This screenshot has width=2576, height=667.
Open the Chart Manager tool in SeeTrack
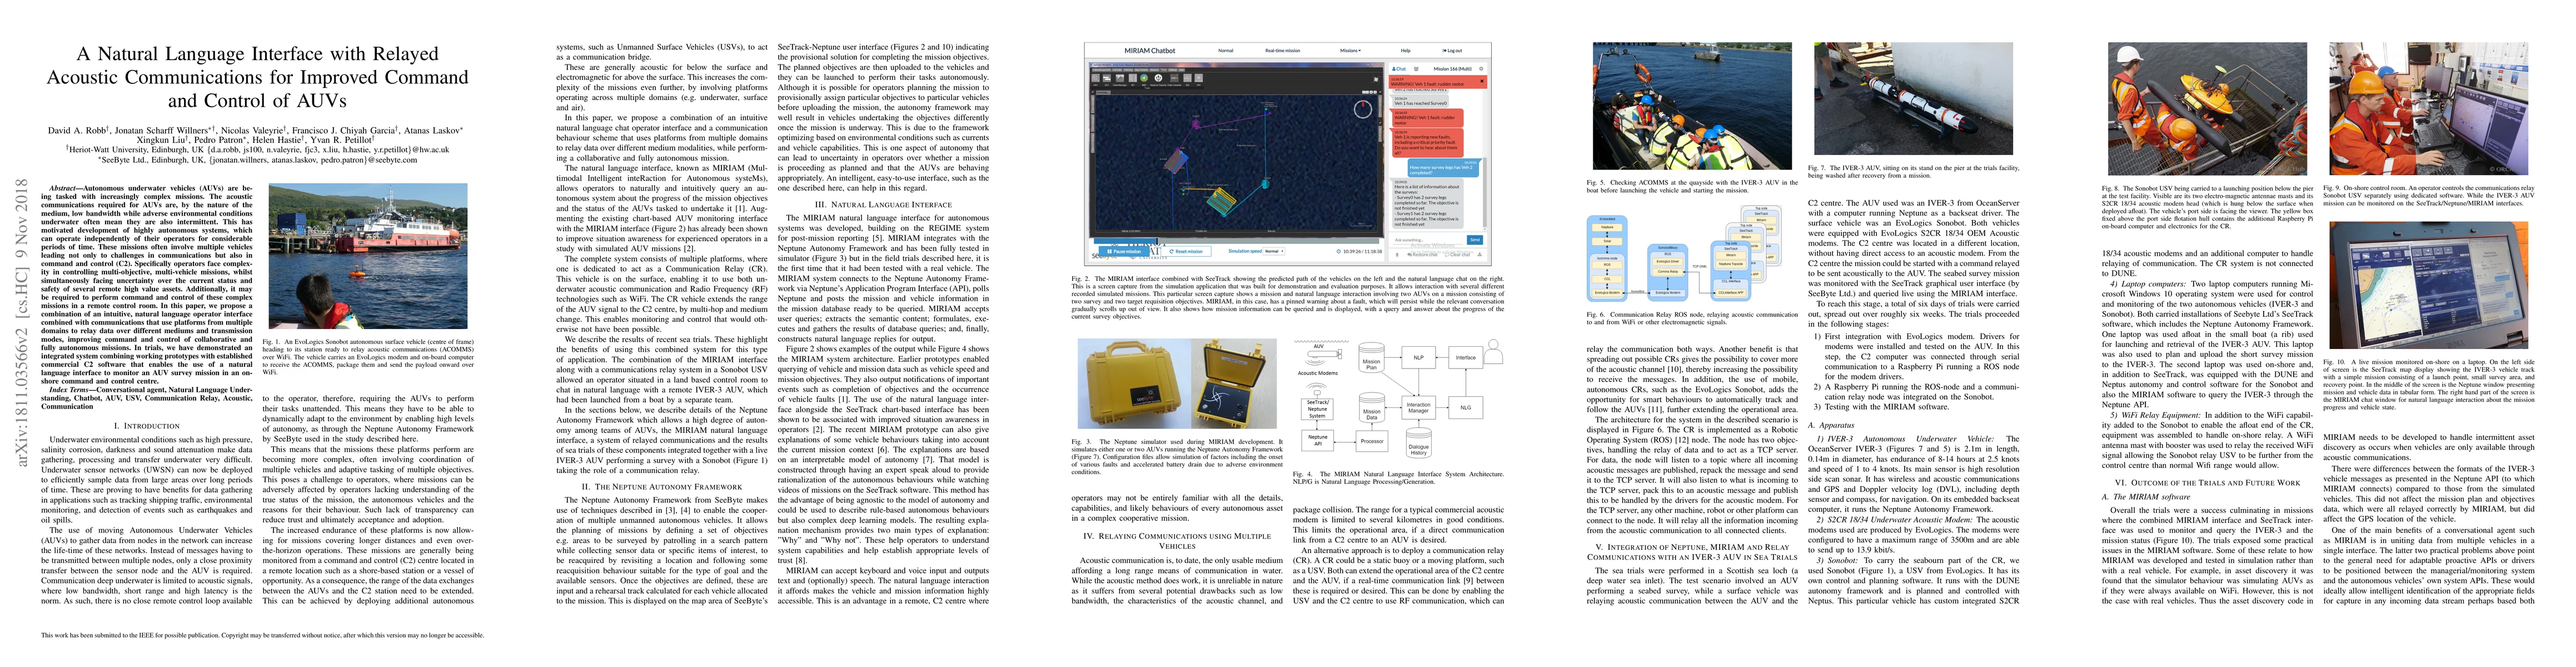click(x=1120, y=78)
